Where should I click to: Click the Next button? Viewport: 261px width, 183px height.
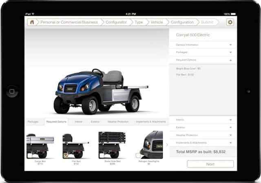pos(210,164)
